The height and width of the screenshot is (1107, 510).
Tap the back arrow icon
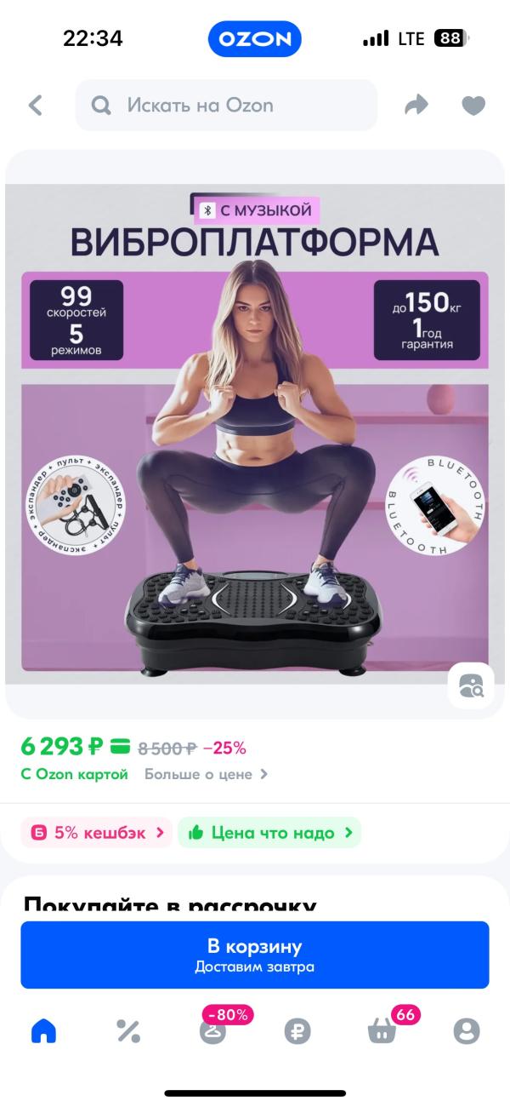[x=35, y=106]
